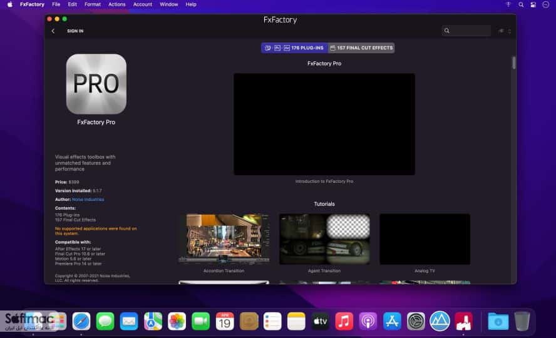Click 'Premiere Pro 14 or later' line
Viewport: 556px width, 338px height.
(78, 264)
